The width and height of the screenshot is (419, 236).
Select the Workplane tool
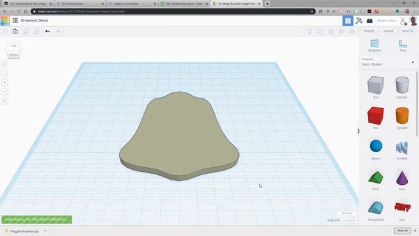pos(374,45)
